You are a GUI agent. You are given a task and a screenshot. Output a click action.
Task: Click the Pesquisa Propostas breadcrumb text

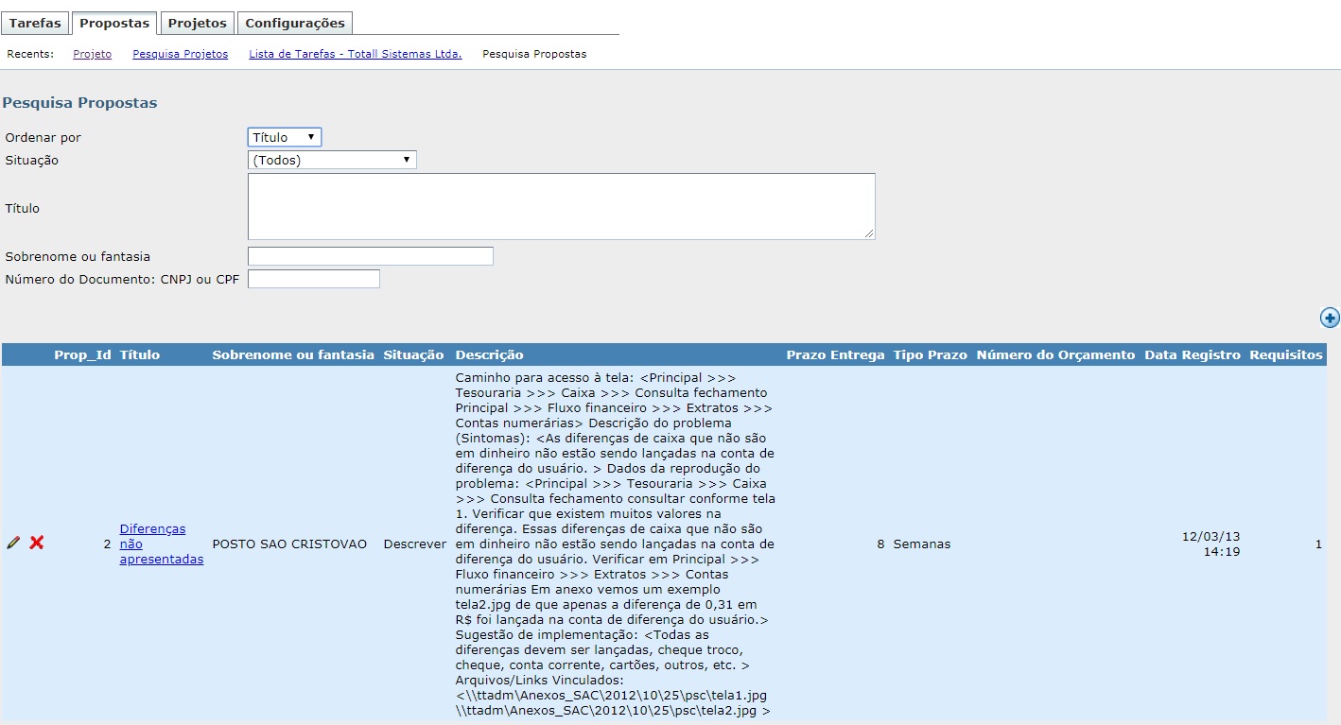click(534, 54)
